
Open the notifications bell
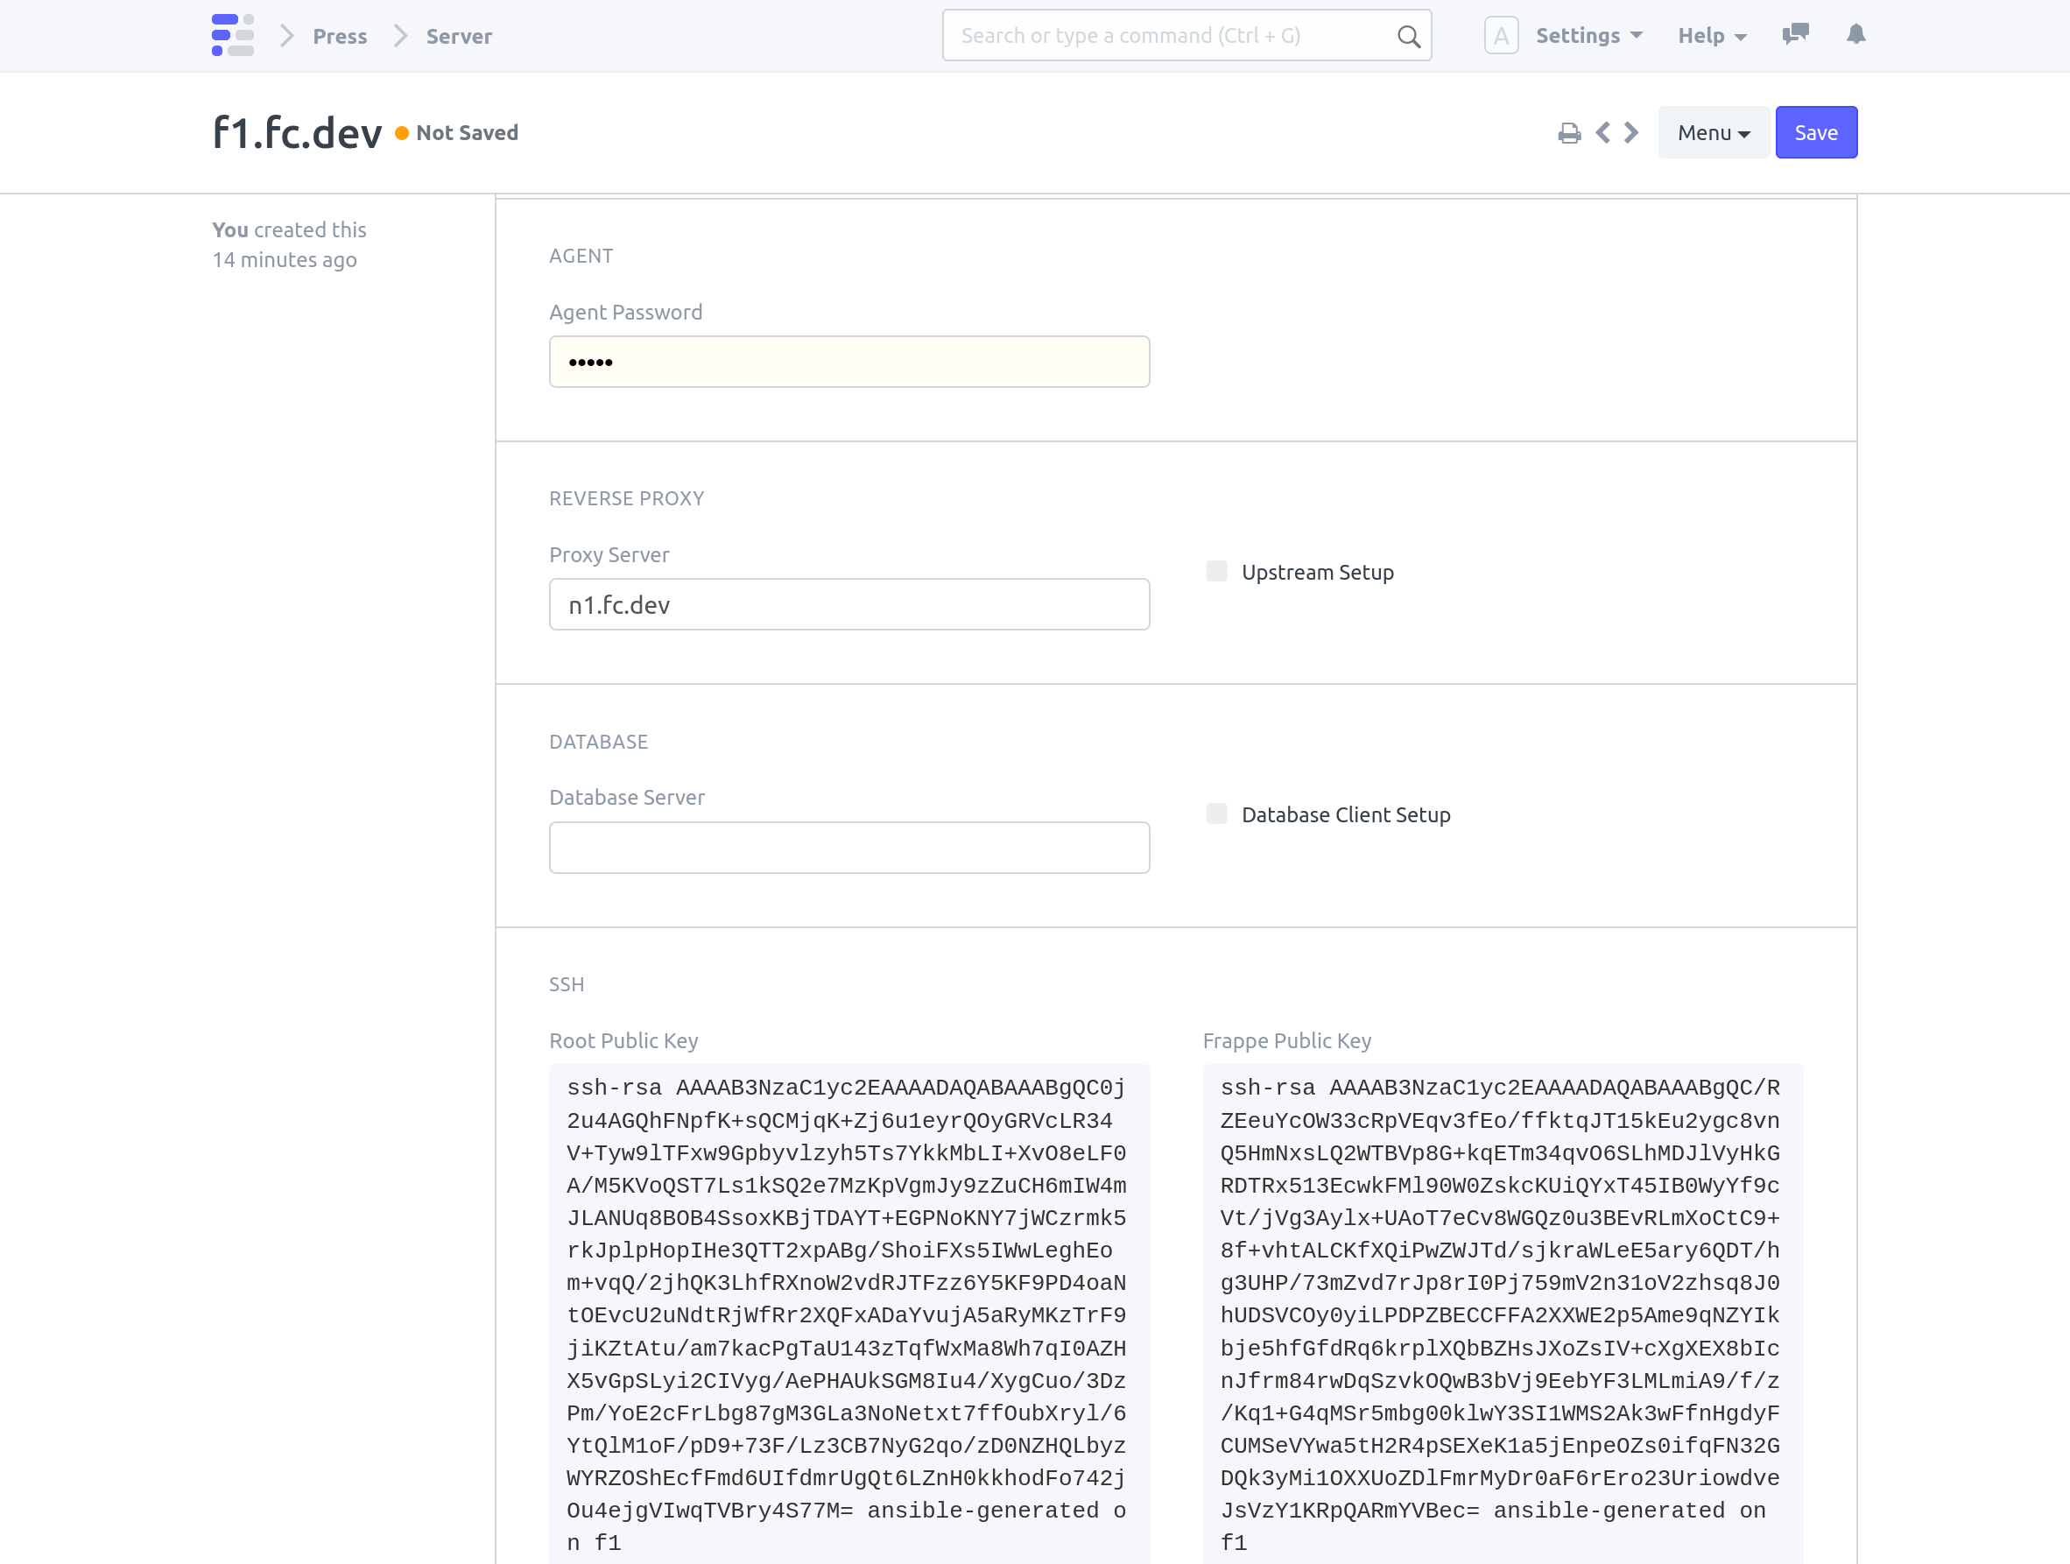tap(1855, 35)
